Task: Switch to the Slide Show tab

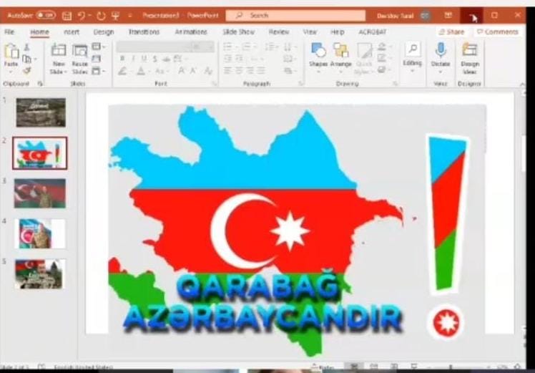Action: 238,32
